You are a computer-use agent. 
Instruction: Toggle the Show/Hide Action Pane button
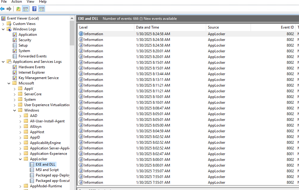tap(41, 8)
